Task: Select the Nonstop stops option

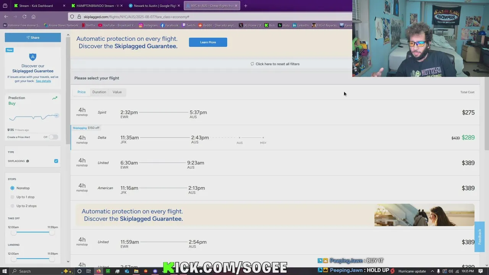Action: point(20,188)
